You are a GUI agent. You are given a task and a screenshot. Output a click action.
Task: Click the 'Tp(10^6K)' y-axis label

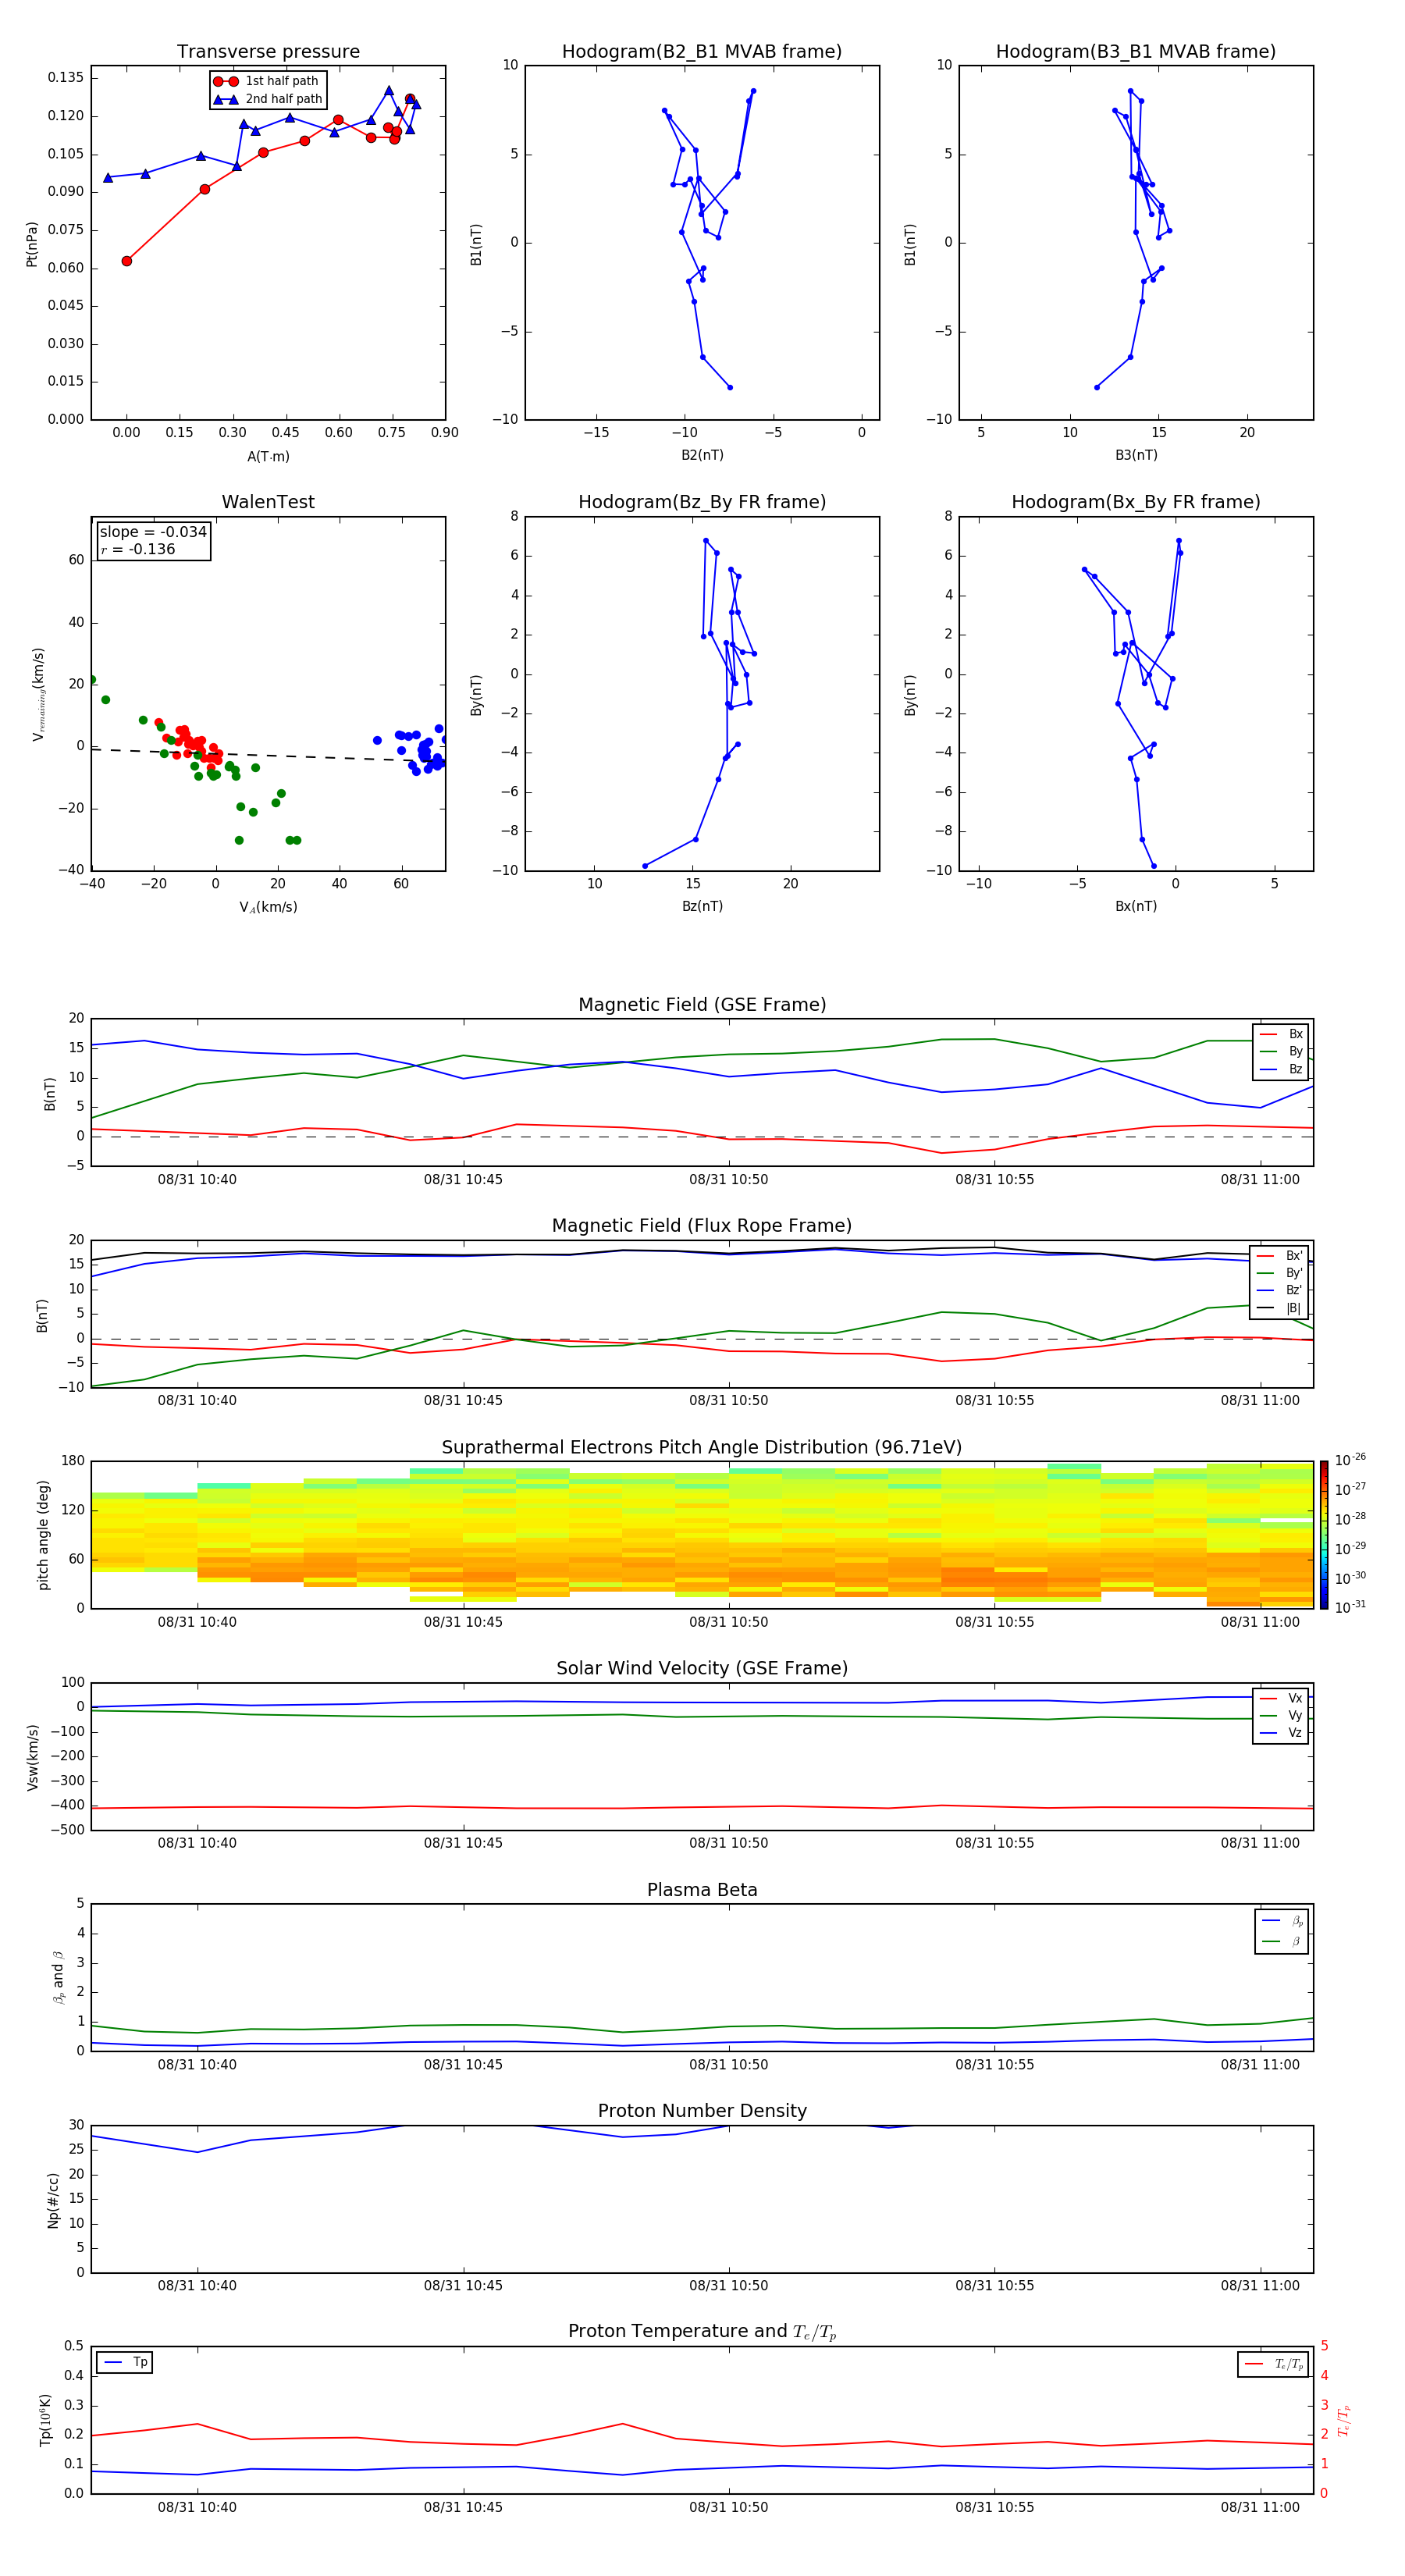tap(45, 2420)
